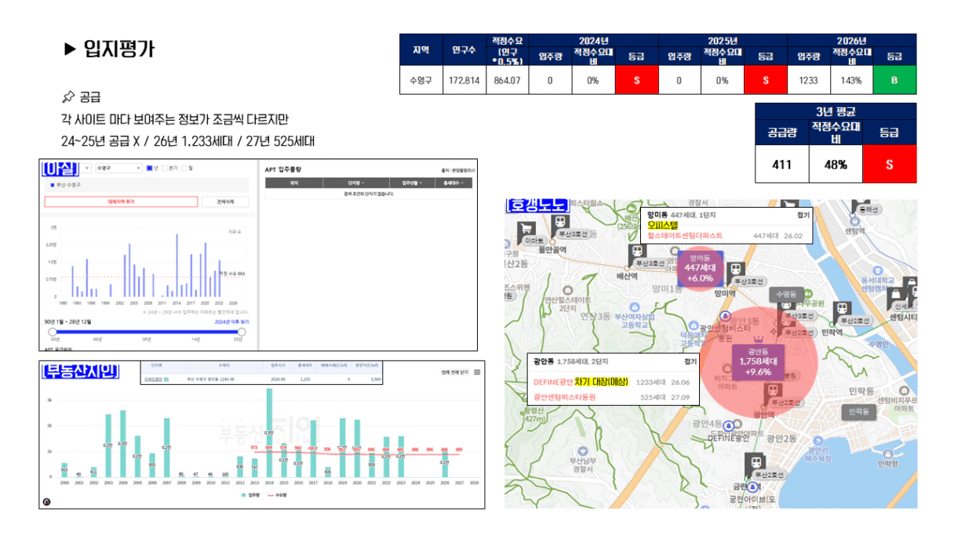The height and width of the screenshot is (536, 954).
Task: Click the DEFINE광안 listing in 광안동 popup
Action: [553, 382]
